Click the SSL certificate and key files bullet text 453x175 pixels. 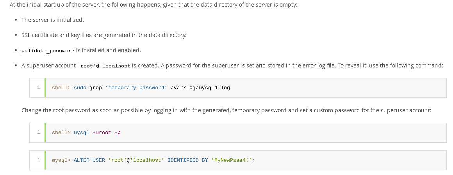coord(104,35)
